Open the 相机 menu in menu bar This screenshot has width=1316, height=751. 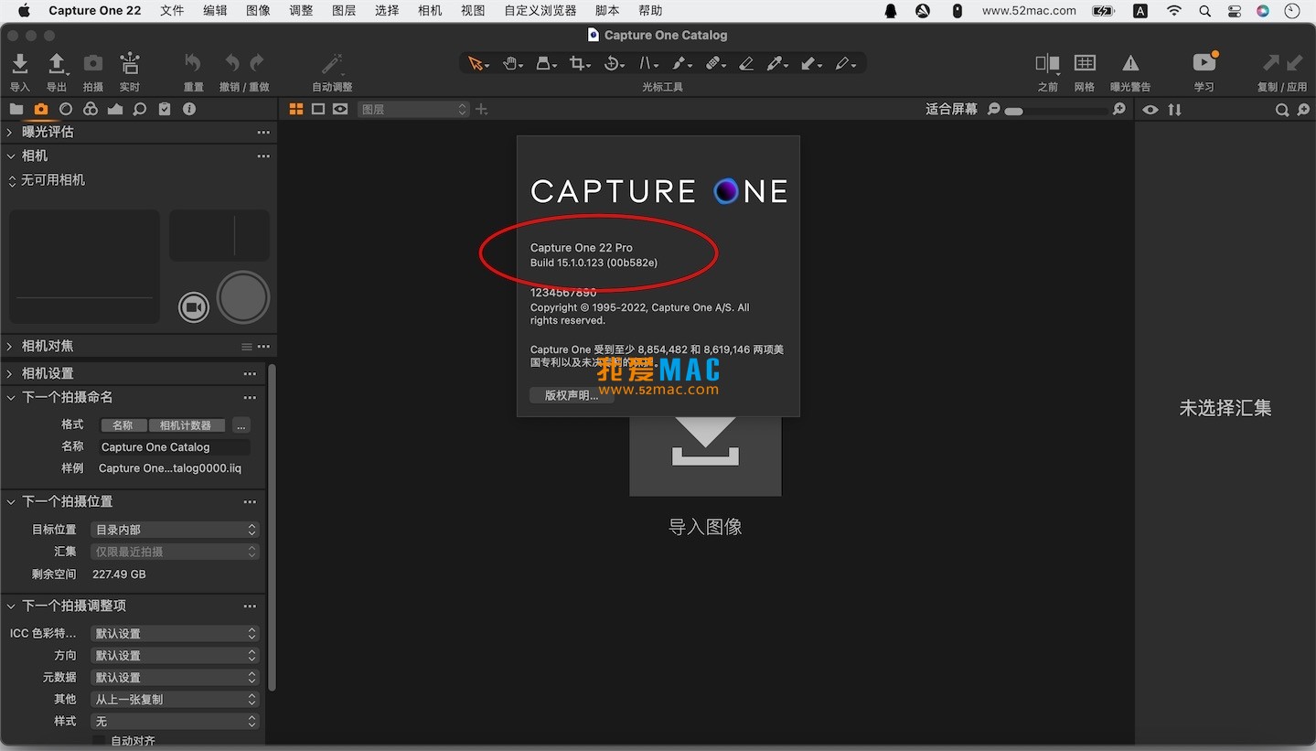[x=429, y=10]
